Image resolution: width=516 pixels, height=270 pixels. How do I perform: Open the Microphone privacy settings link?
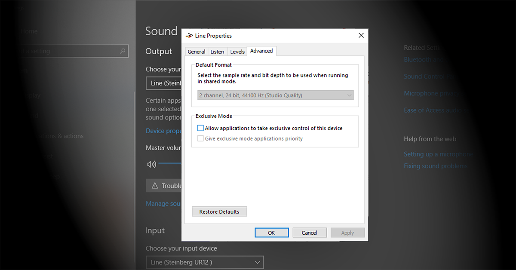pyautogui.click(x=431, y=93)
